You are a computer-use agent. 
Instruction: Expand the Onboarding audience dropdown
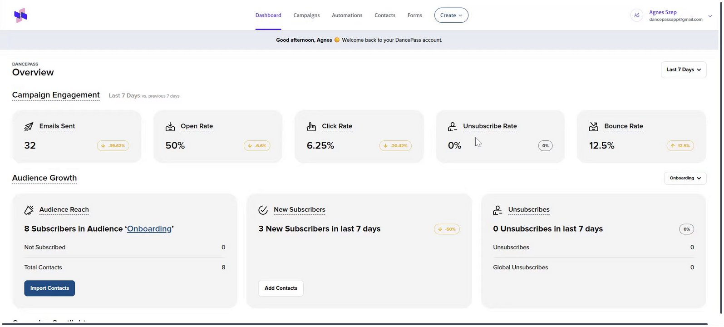(x=685, y=178)
